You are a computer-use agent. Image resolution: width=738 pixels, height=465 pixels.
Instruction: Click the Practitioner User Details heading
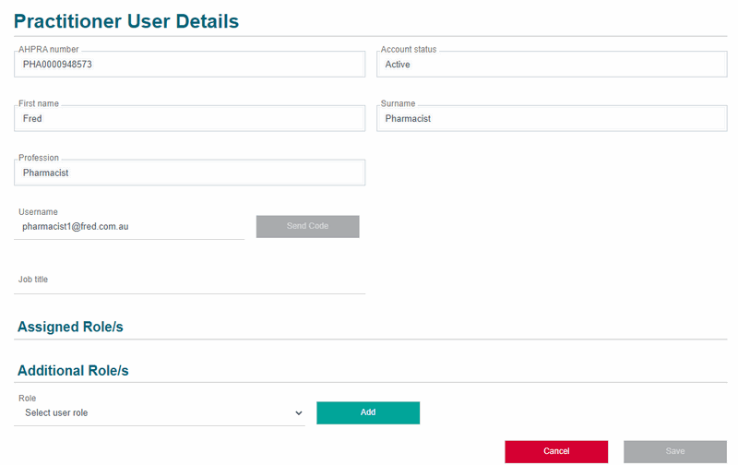126,21
